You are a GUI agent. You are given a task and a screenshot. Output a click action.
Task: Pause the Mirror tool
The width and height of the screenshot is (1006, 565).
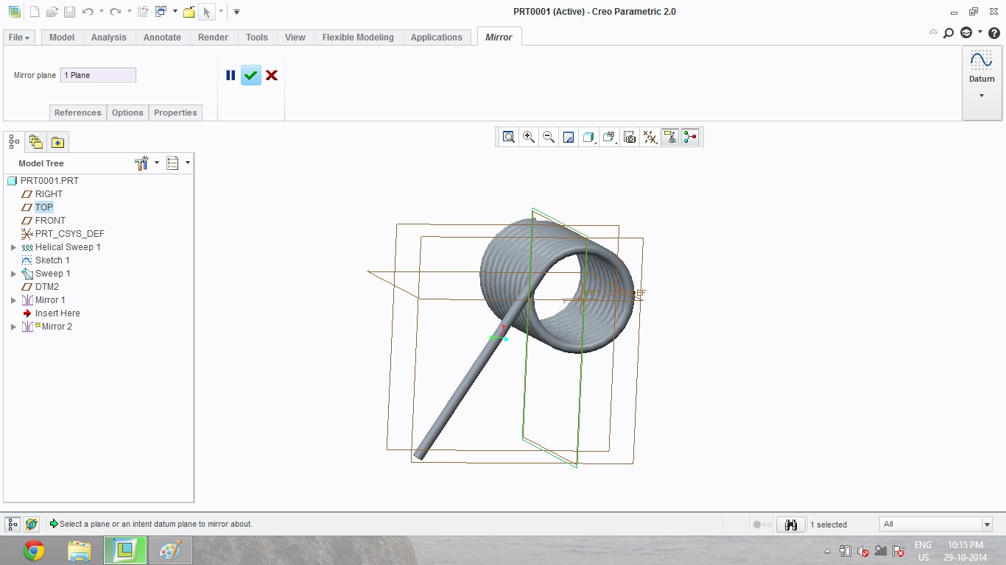coord(231,75)
